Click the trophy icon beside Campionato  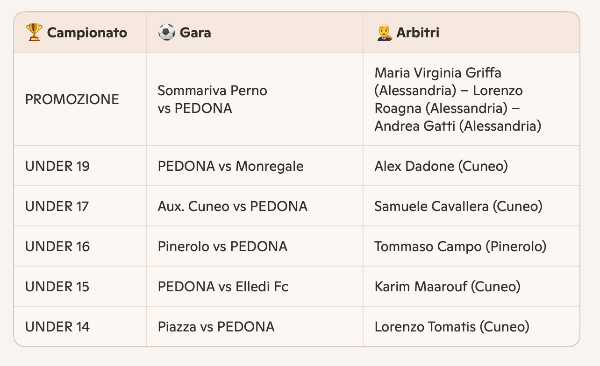(34, 33)
